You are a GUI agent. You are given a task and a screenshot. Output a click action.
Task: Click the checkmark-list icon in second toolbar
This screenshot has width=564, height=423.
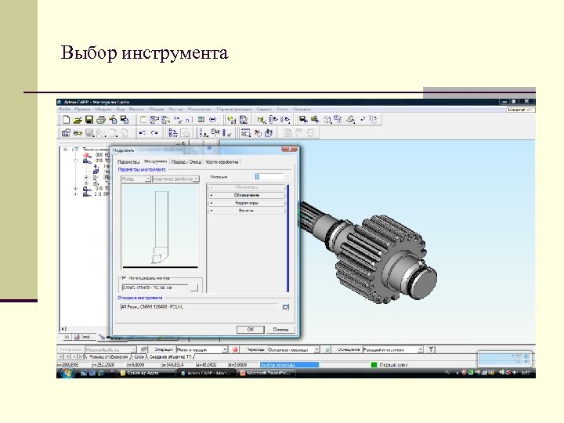[x=227, y=133]
